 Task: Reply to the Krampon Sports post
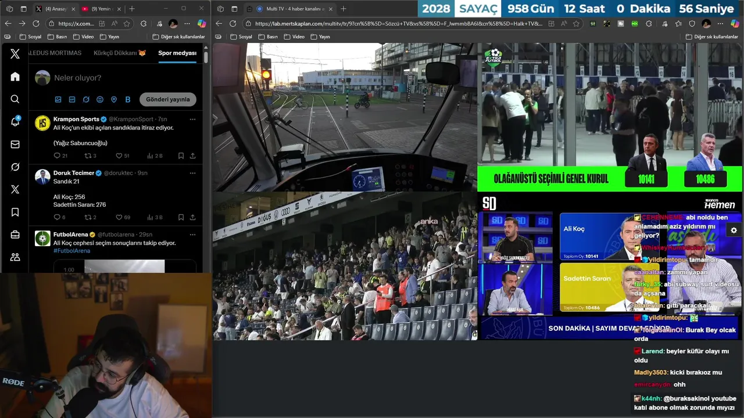[57, 156]
